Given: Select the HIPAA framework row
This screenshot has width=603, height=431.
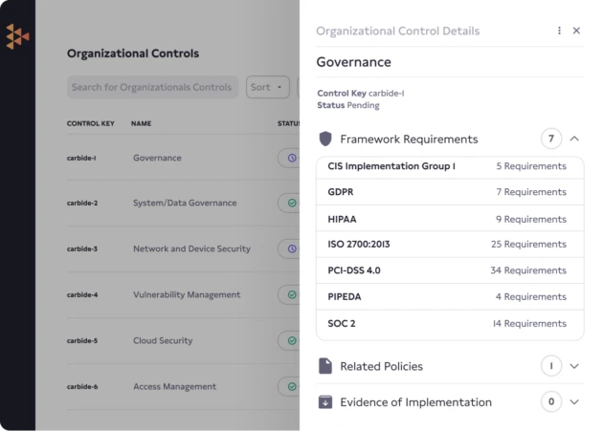Looking at the screenshot, I should coord(450,219).
